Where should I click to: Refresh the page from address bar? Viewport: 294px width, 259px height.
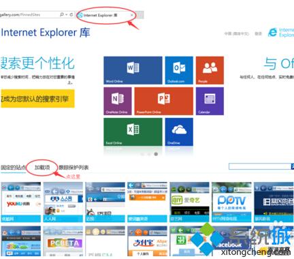(71, 15)
